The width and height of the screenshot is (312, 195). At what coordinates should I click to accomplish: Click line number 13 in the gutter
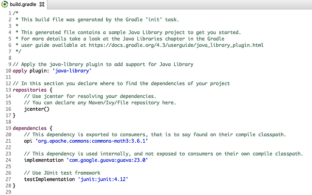coord(8,90)
